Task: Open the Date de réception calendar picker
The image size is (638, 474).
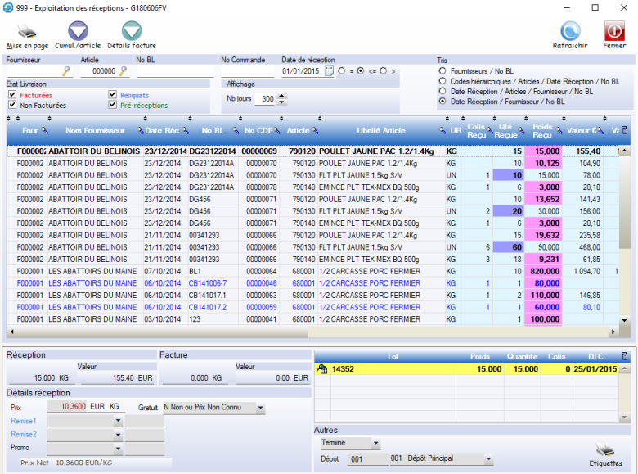Action: (329, 72)
